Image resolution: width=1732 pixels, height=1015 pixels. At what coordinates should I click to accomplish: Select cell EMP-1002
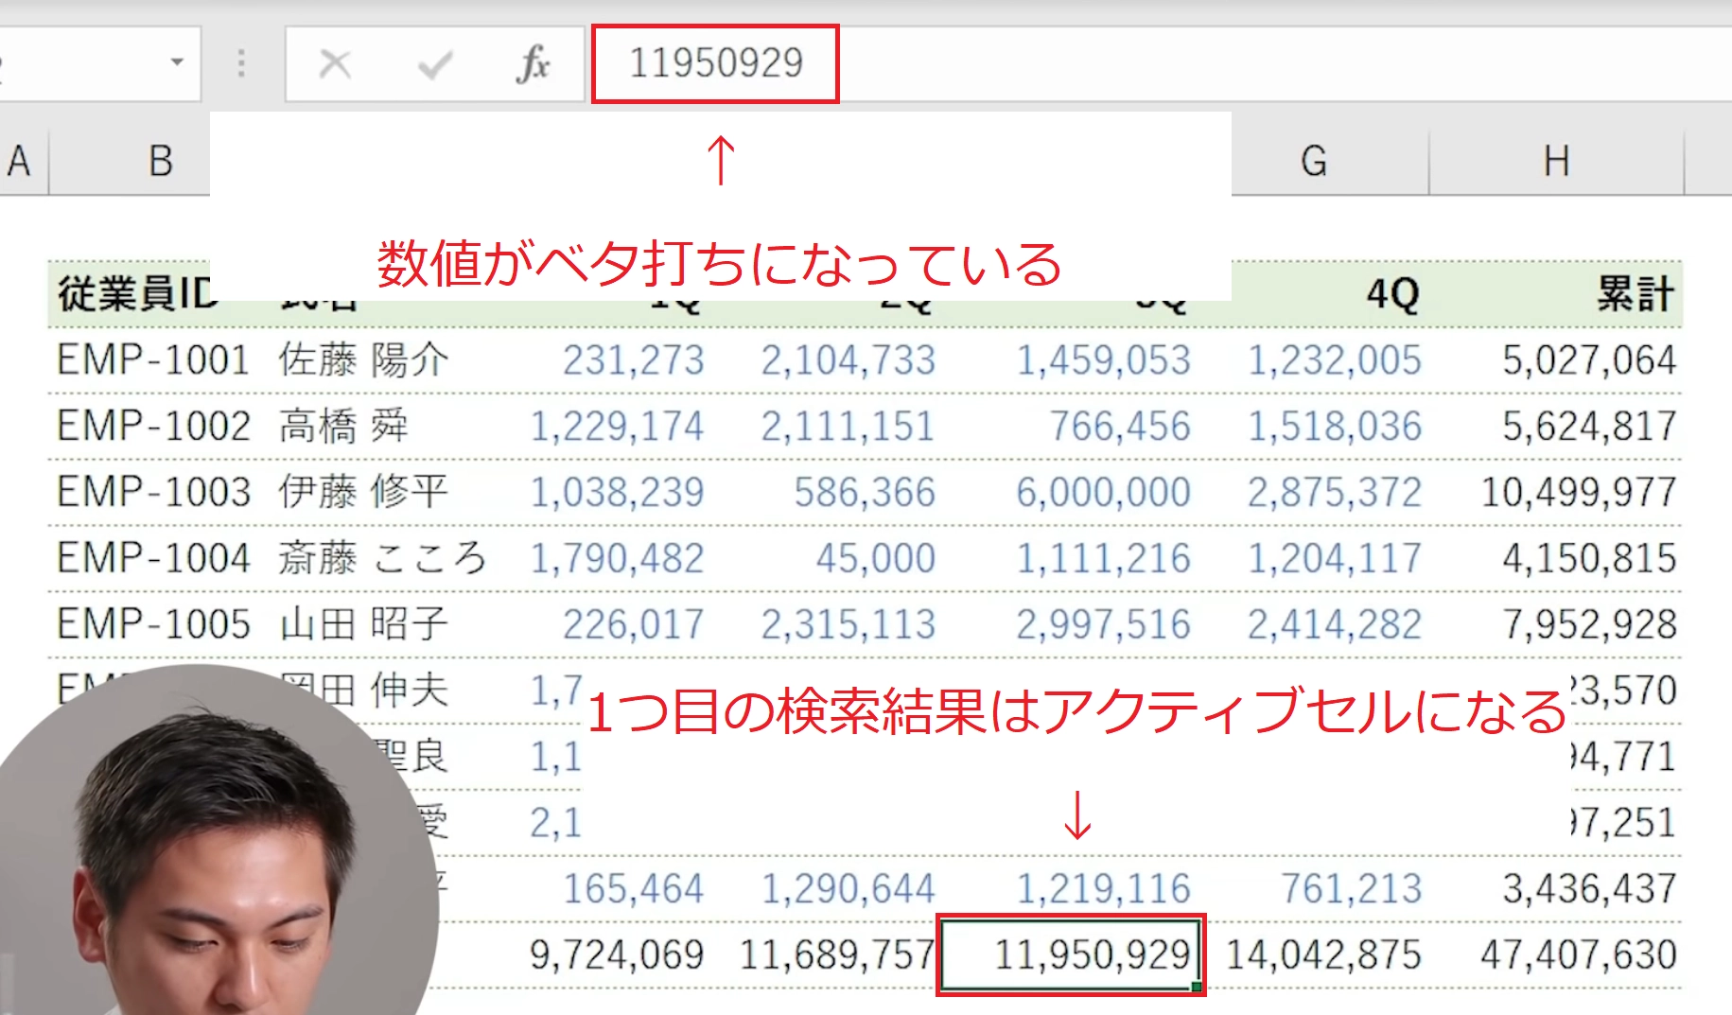[153, 427]
